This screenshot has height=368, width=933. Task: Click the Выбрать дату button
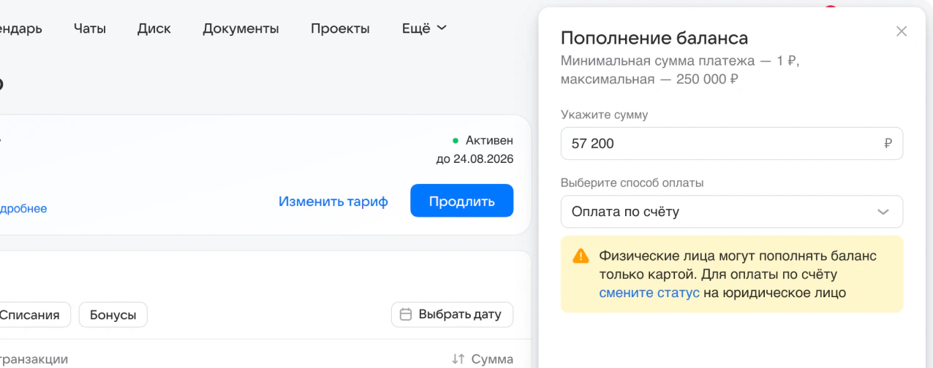pos(452,315)
